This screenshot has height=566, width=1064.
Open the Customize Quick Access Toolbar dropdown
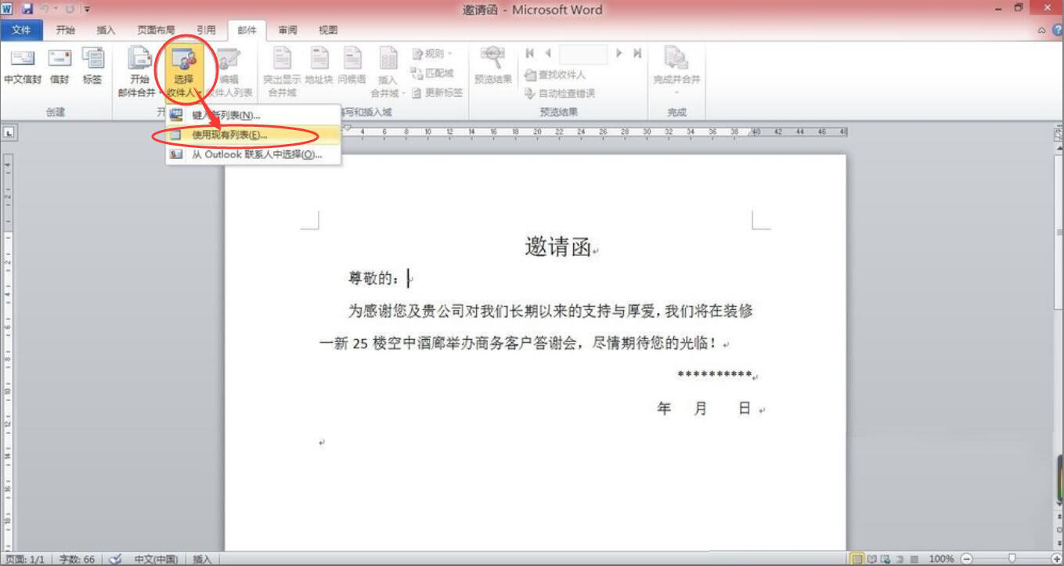(x=86, y=9)
